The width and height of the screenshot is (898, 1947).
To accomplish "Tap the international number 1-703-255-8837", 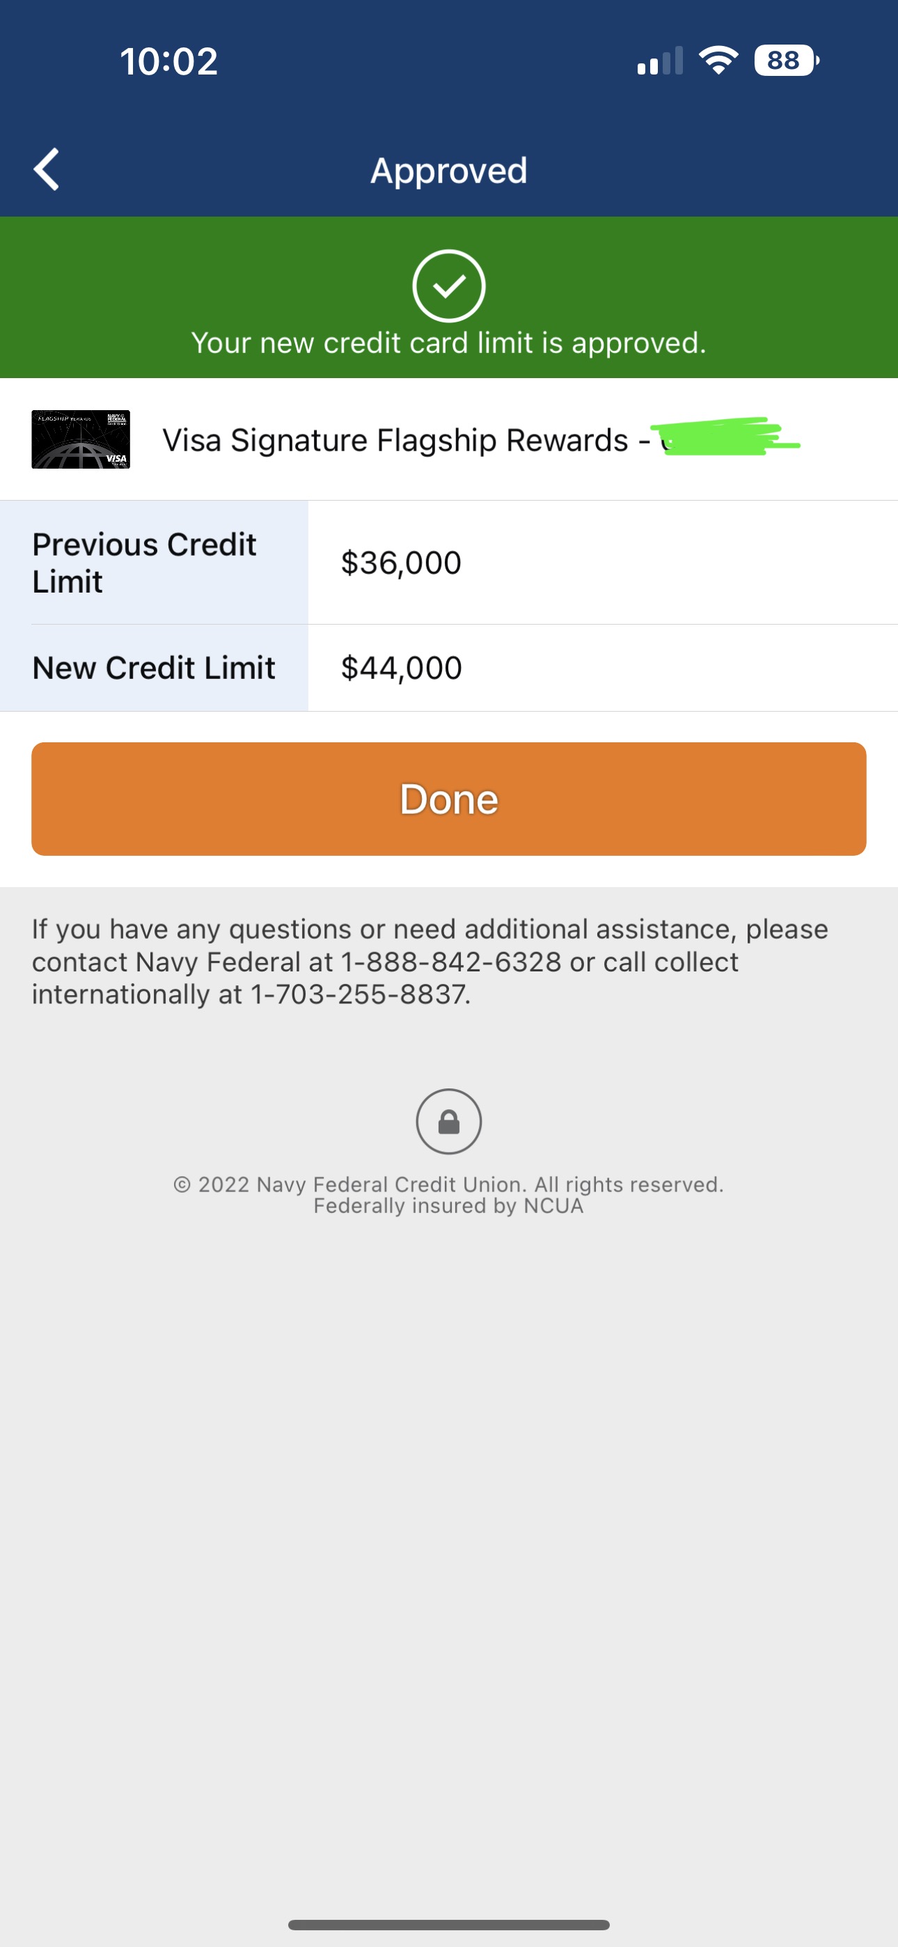I will (x=360, y=994).
